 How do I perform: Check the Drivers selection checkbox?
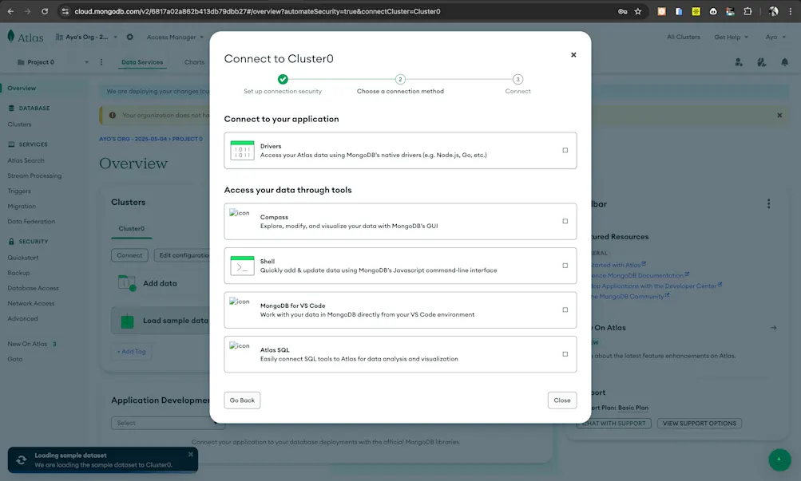click(x=565, y=149)
